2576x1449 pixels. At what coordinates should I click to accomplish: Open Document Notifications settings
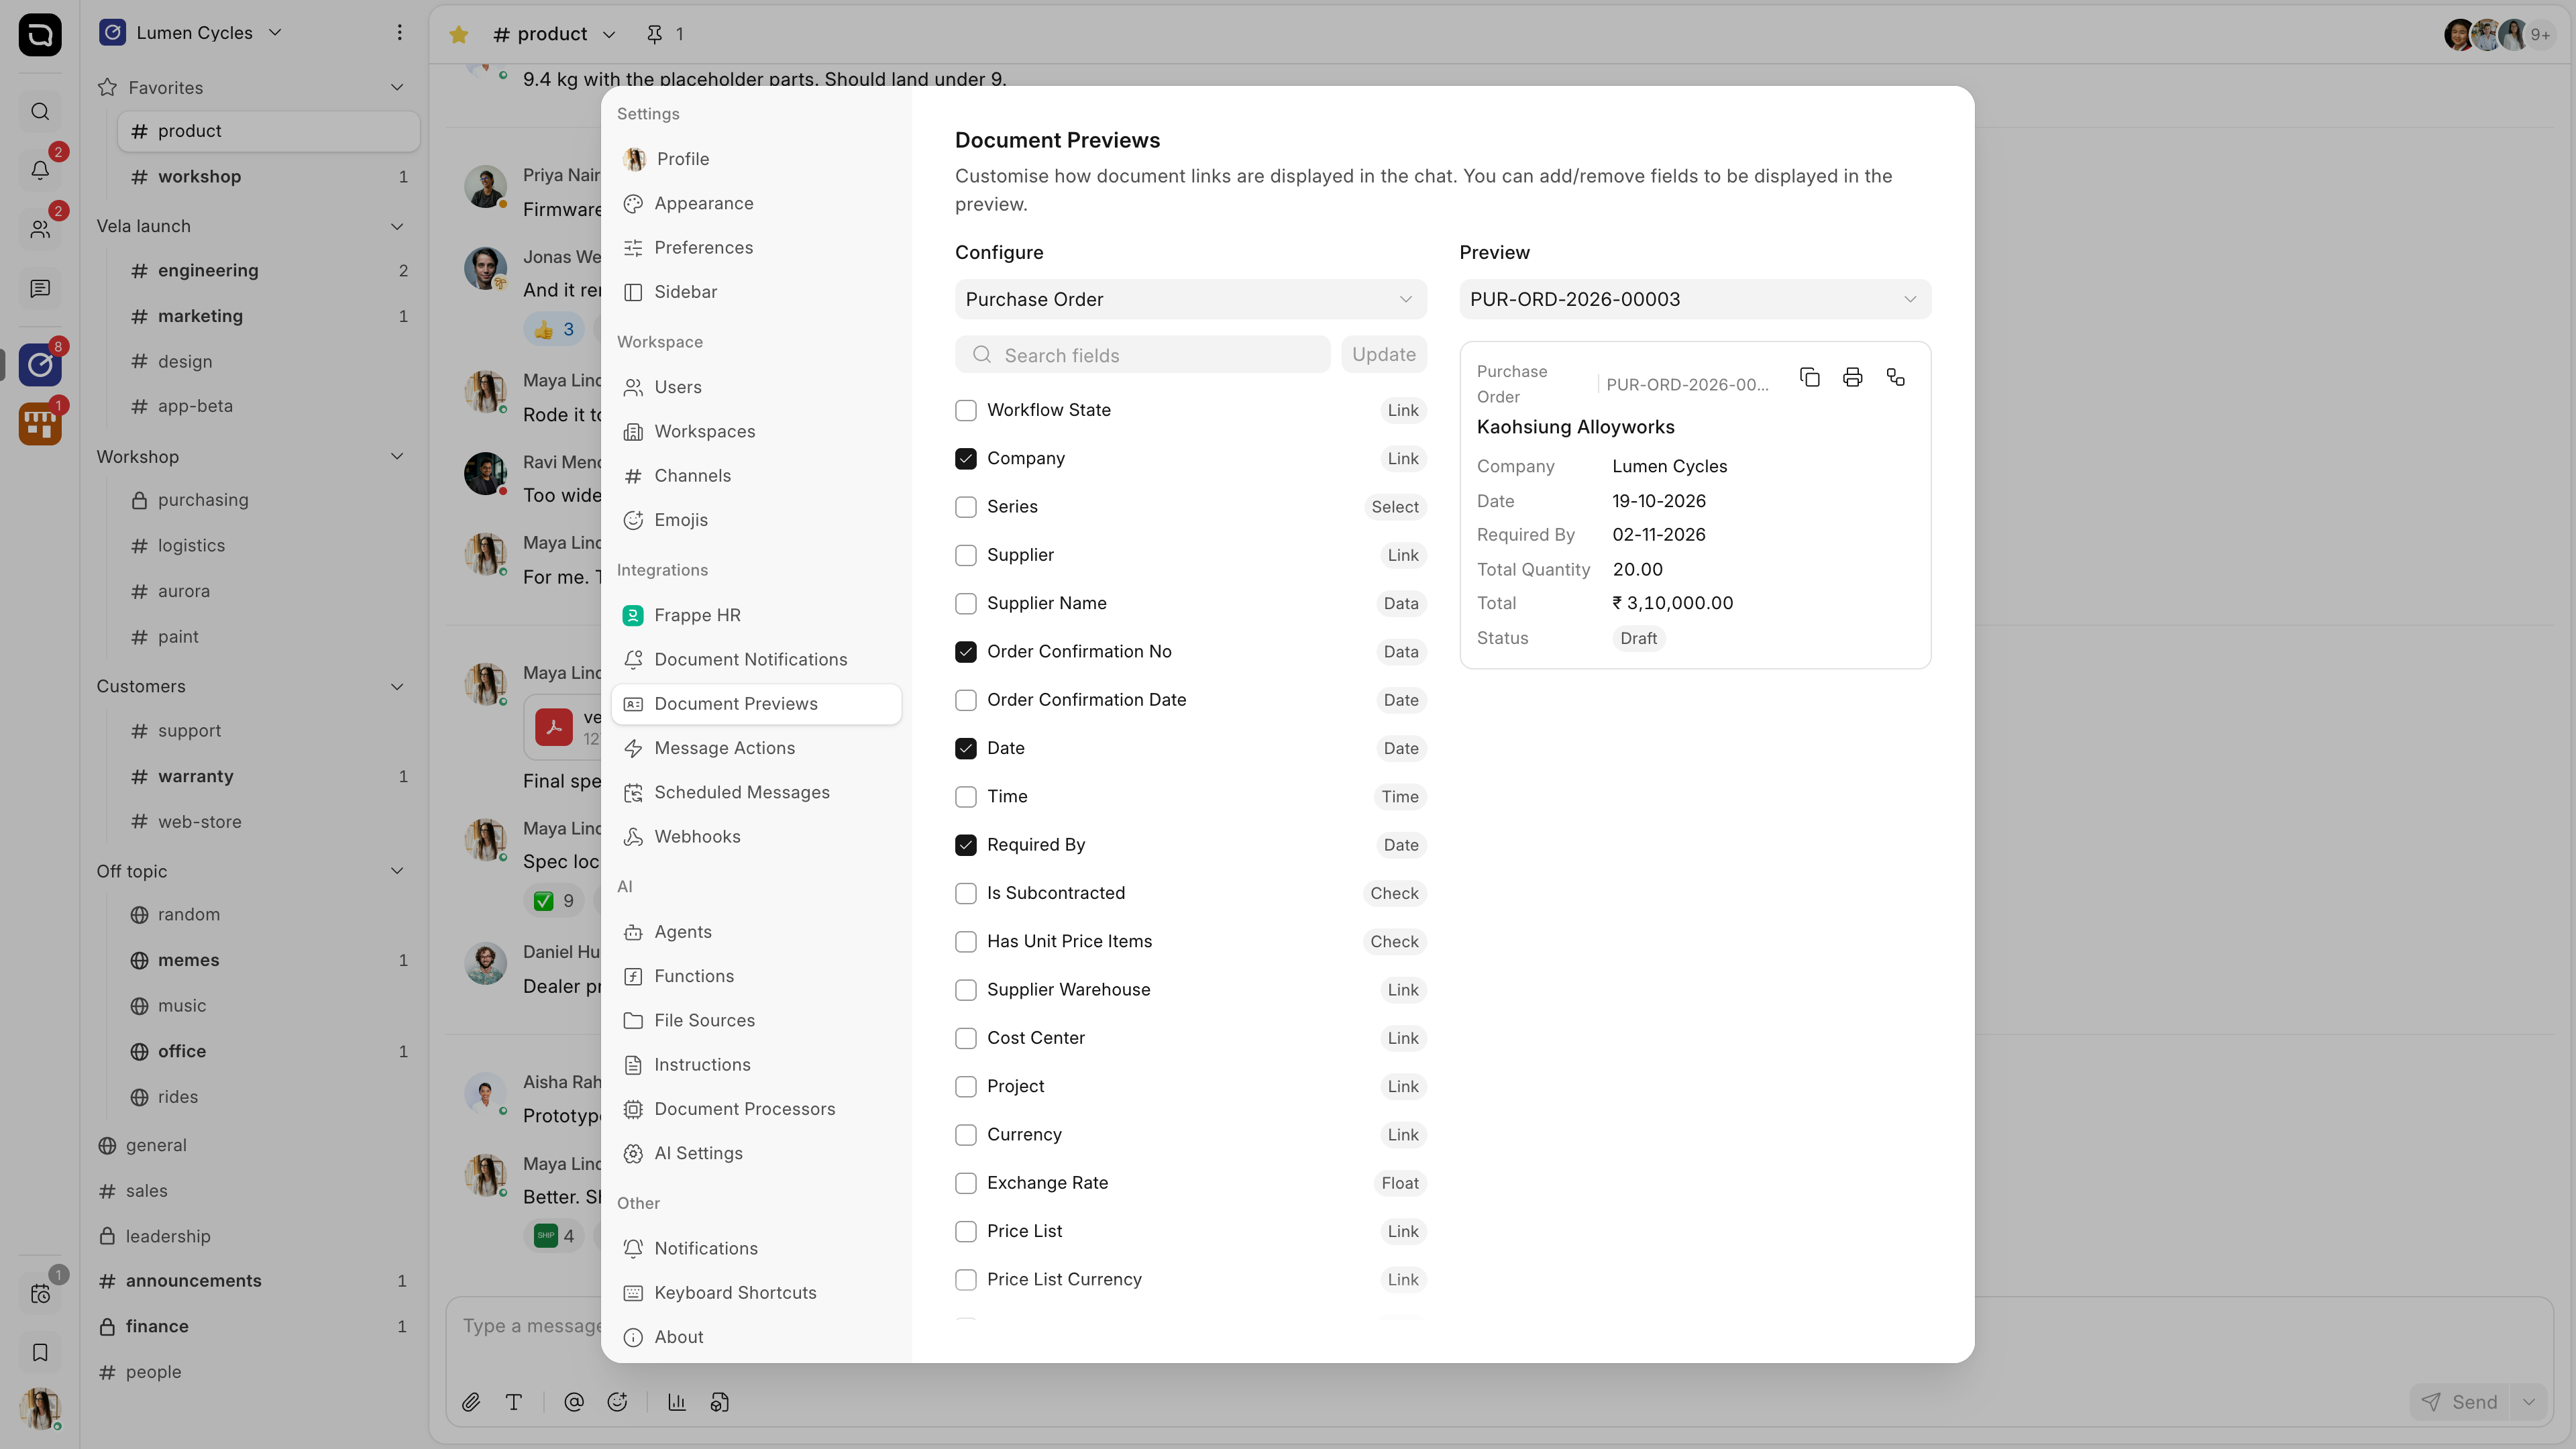(756, 659)
